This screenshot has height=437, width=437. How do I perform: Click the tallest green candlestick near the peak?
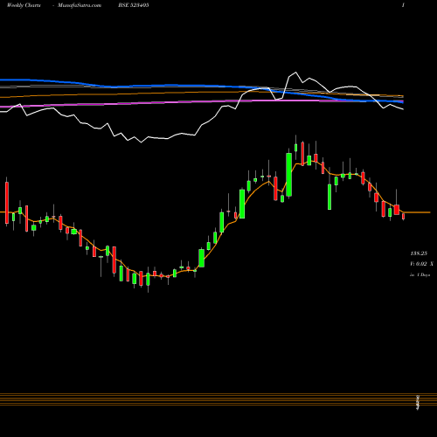point(289,175)
